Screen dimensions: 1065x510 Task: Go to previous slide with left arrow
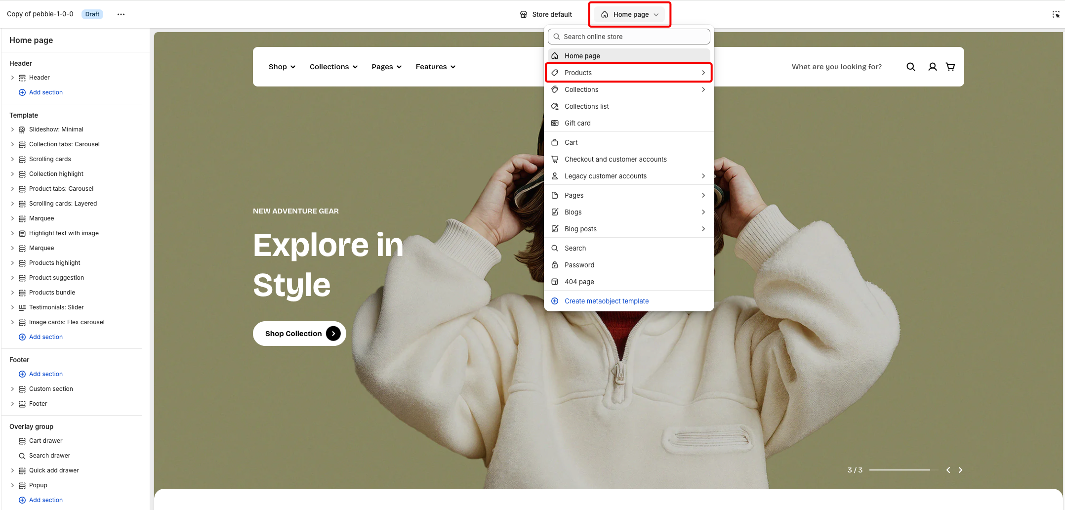[948, 470]
